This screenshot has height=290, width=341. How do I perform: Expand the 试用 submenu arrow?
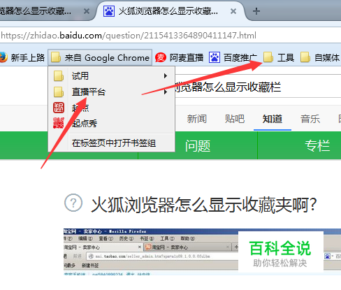(x=166, y=76)
